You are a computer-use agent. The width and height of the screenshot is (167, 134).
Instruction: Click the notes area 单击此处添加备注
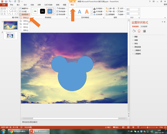[x=30, y=122]
